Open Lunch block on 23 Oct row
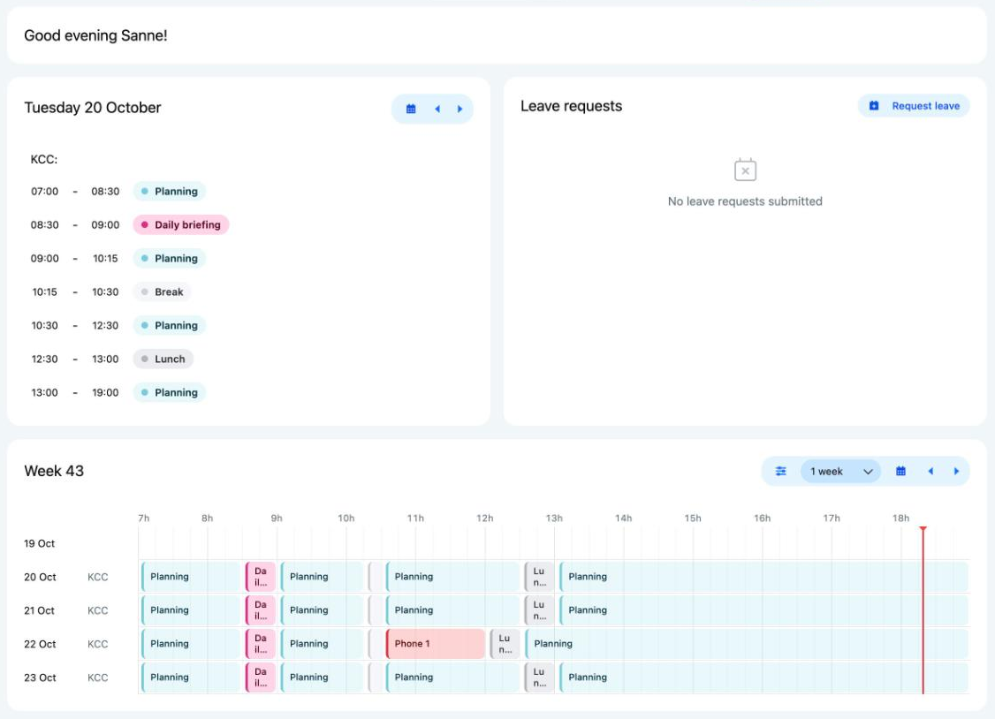Screen dimensions: 995x719 pos(539,677)
